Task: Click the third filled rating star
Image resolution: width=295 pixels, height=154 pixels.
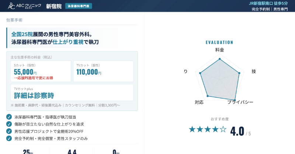Action: click(208, 129)
